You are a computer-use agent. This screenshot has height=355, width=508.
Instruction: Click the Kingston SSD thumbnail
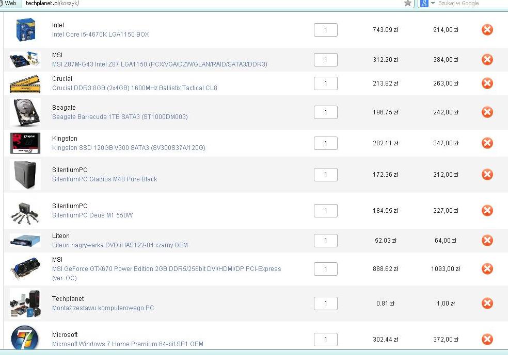(25, 143)
